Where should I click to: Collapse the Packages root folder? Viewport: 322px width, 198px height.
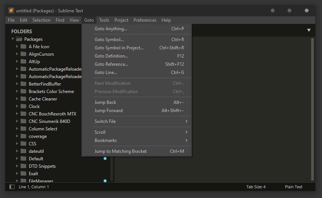point(13,39)
